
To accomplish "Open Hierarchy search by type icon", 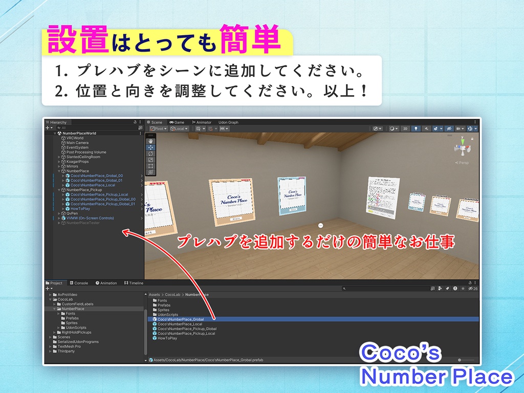I will coord(140,127).
